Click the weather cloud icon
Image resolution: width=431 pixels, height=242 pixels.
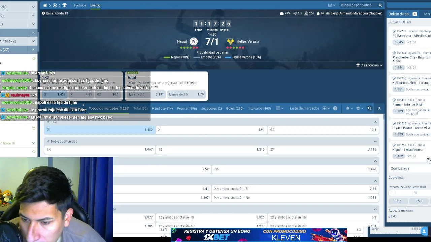pos(282,13)
